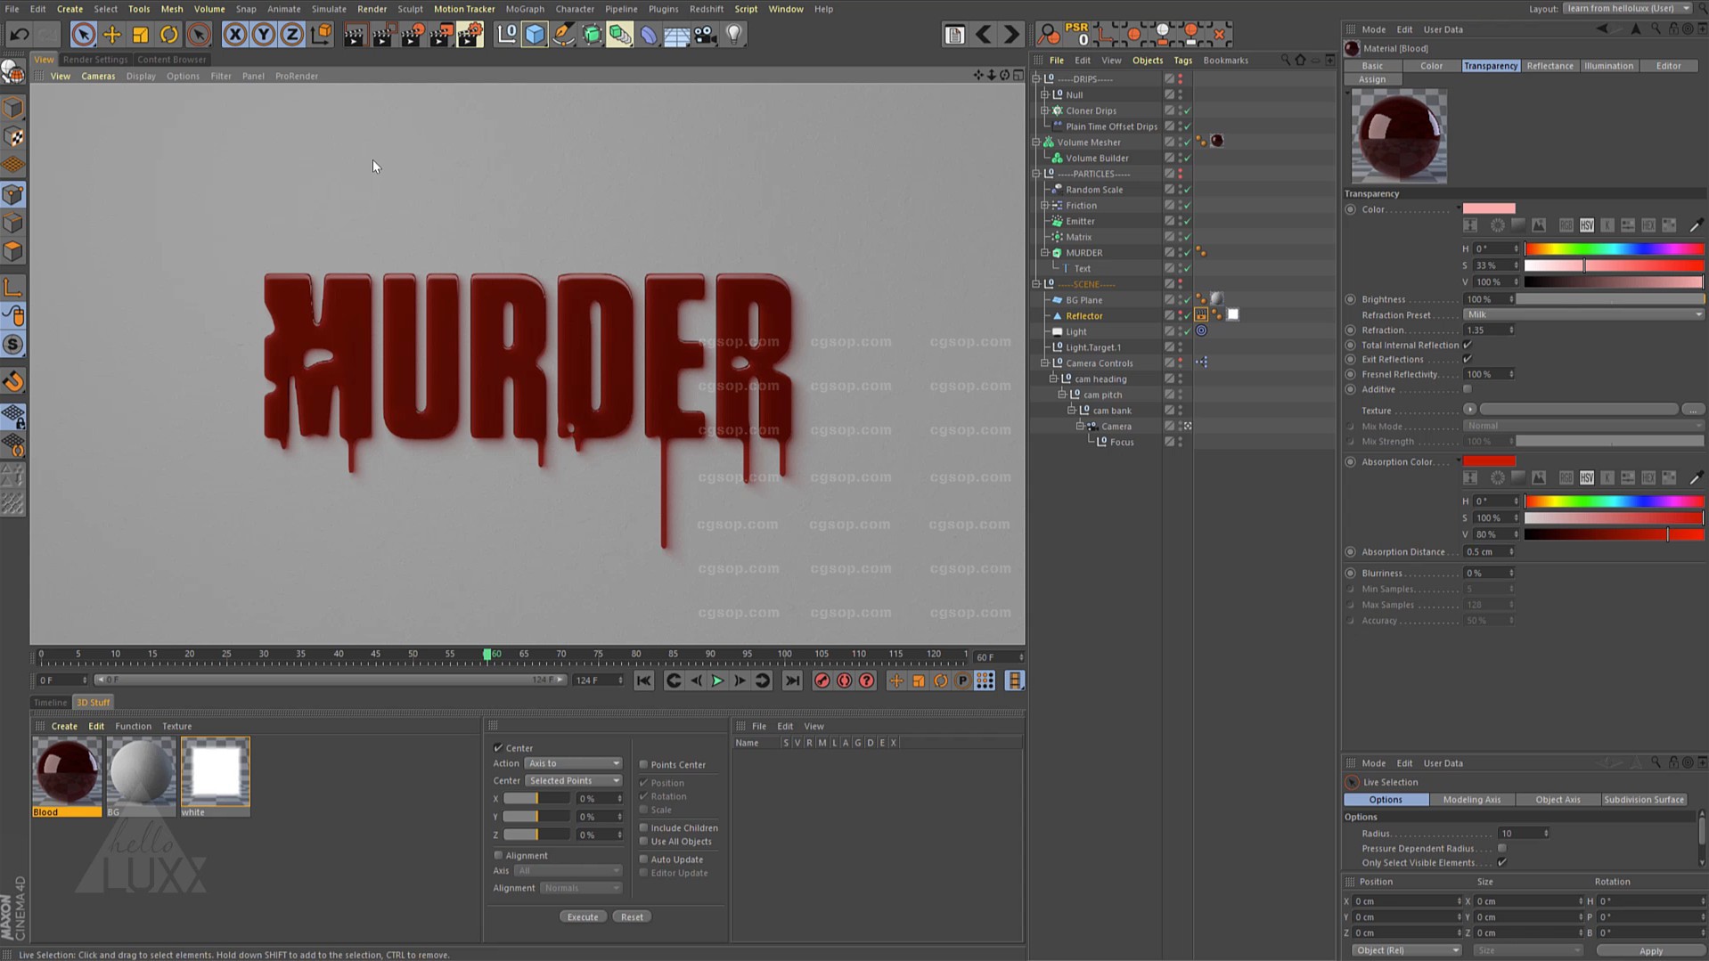The height and width of the screenshot is (961, 1709).
Task: Enable Points Center checkbox
Action: pyautogui.click(x=643, y=765)
